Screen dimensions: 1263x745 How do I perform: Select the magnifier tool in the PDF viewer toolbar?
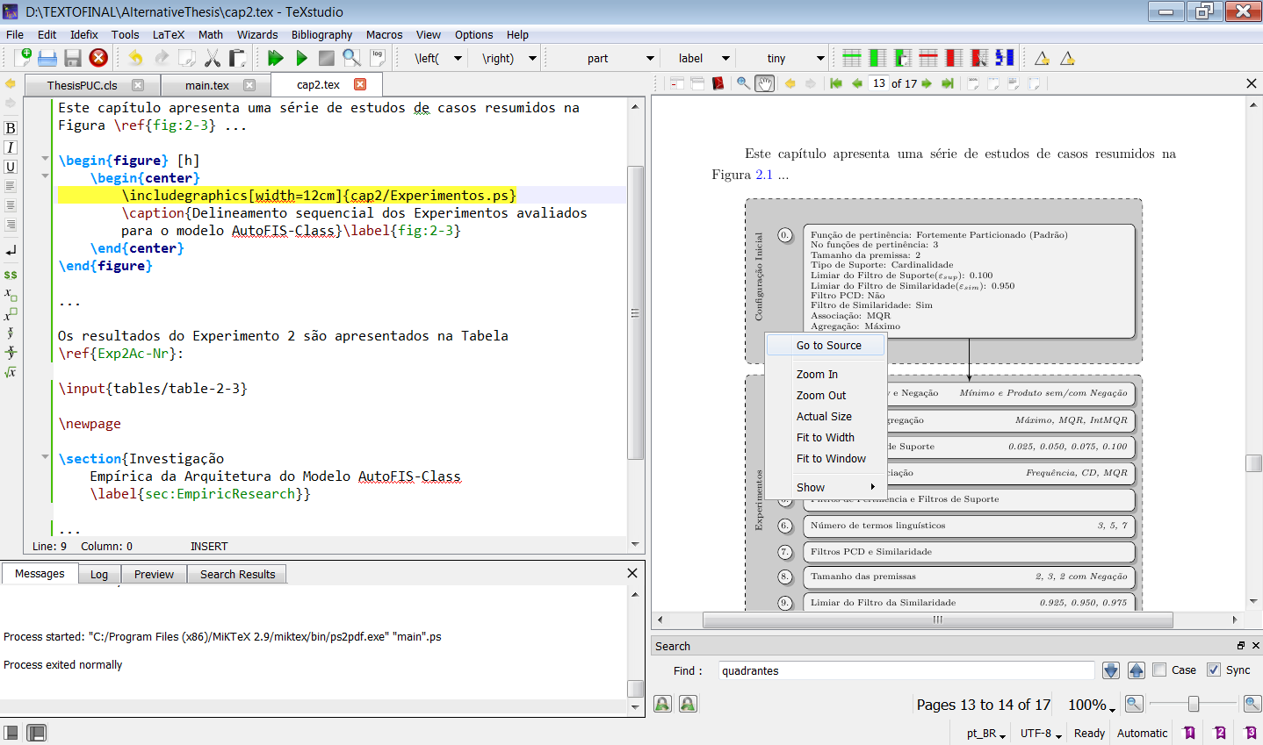click(743, 83)
